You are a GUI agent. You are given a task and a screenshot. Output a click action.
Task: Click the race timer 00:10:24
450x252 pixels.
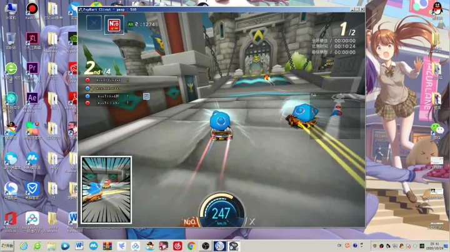(x=345, y=46)
